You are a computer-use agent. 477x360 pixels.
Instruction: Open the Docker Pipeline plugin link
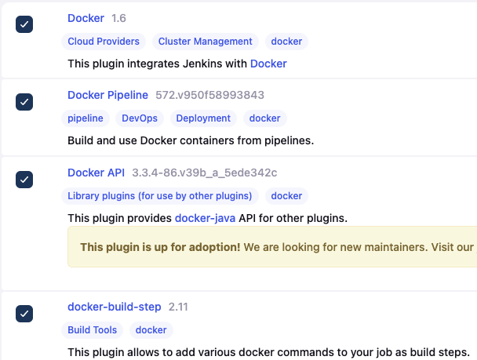[x=107, y=95]
